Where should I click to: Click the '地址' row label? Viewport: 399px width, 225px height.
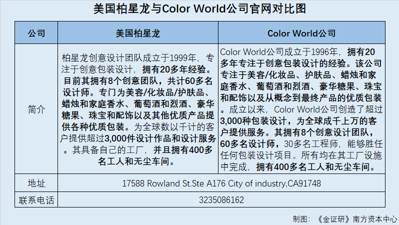36,183
